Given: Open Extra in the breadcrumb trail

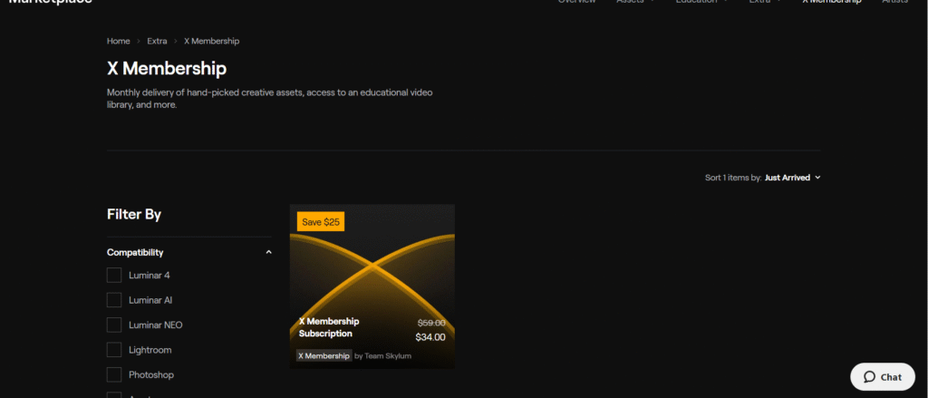Looking at the screenshot, I should (157, 41).
